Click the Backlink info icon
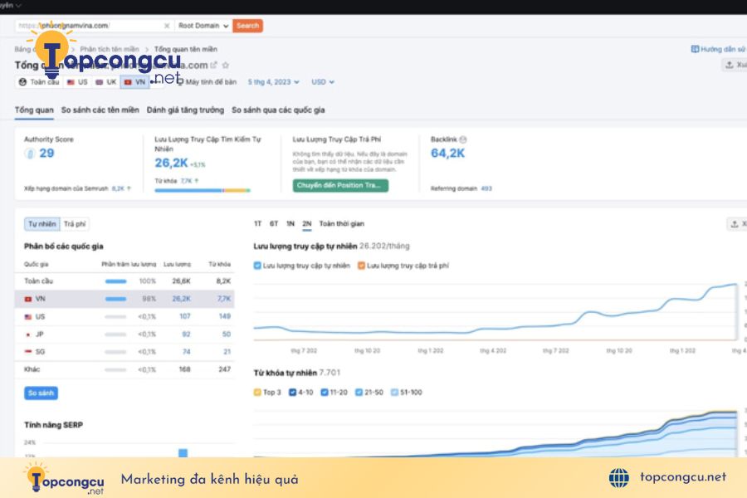747x498 pixels. (x=463, y=139)
